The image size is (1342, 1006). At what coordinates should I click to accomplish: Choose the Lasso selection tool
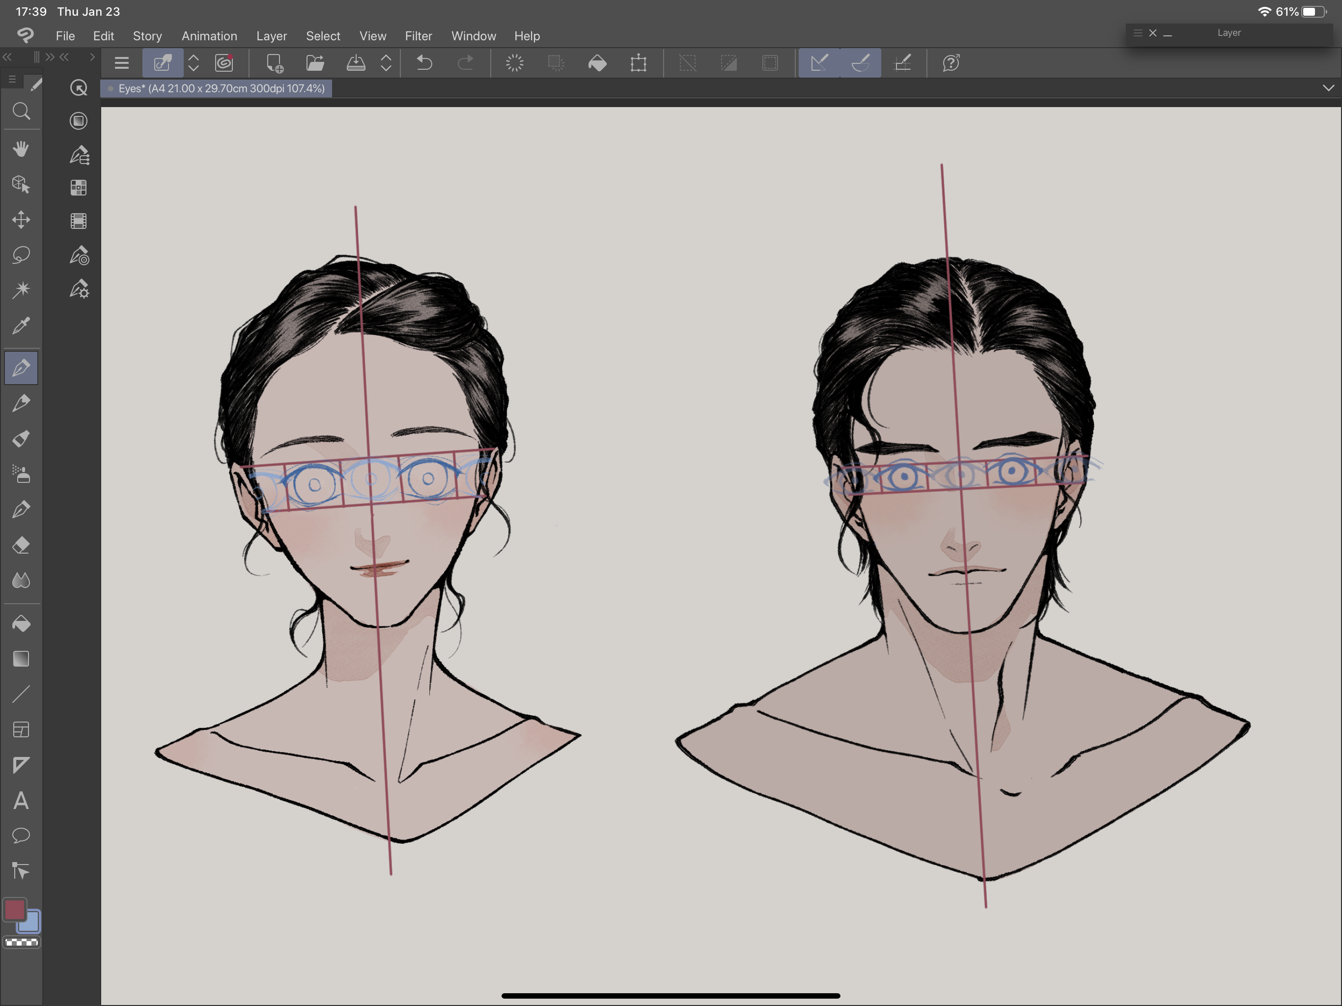21,255
